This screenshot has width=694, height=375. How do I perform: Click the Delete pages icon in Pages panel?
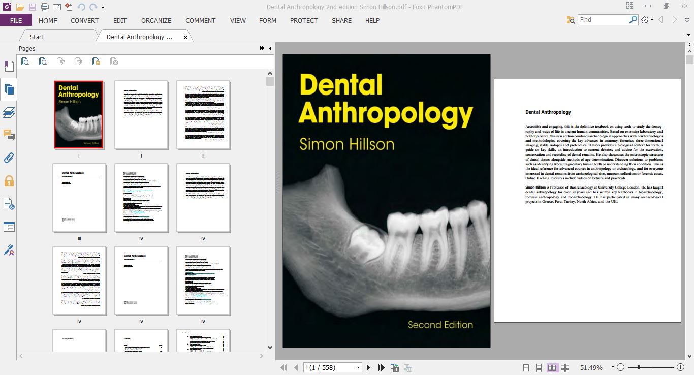point(114,61)
